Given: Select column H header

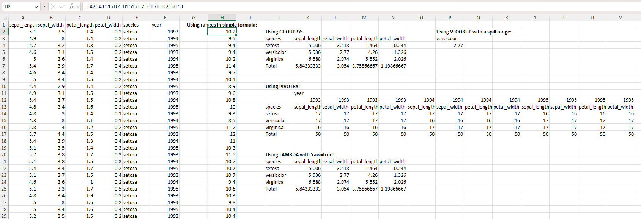Looking at the screenshot, I should [222, 18].
